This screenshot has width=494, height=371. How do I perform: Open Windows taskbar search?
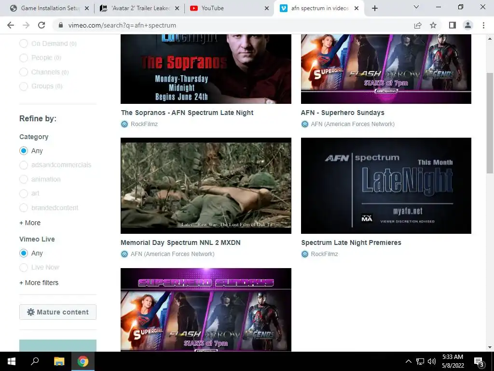[35, 361]
